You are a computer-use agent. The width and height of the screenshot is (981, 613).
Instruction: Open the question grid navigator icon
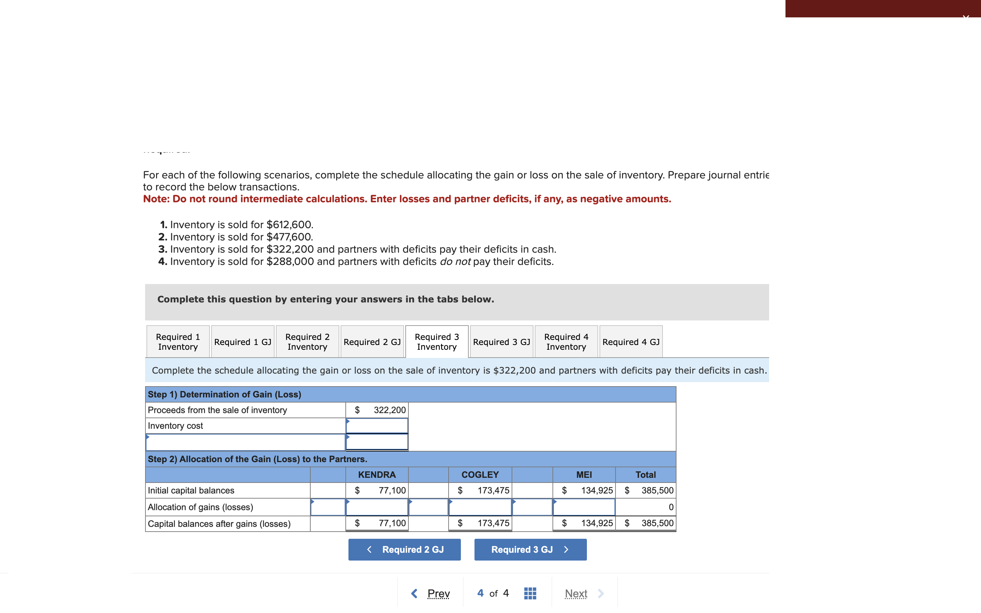pyautogui.click(x=530, y=593)
